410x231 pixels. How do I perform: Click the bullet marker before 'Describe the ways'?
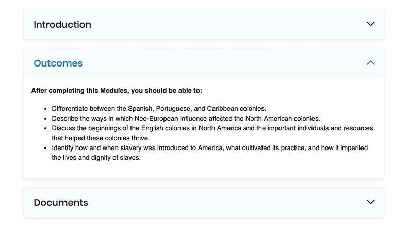point(46,118)
